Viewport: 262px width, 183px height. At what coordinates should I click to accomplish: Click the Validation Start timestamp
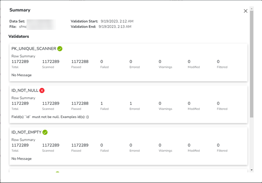point(117,21)
